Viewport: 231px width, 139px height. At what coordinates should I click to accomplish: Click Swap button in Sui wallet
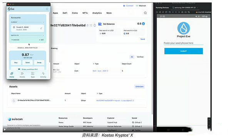(x=39, y=63)
